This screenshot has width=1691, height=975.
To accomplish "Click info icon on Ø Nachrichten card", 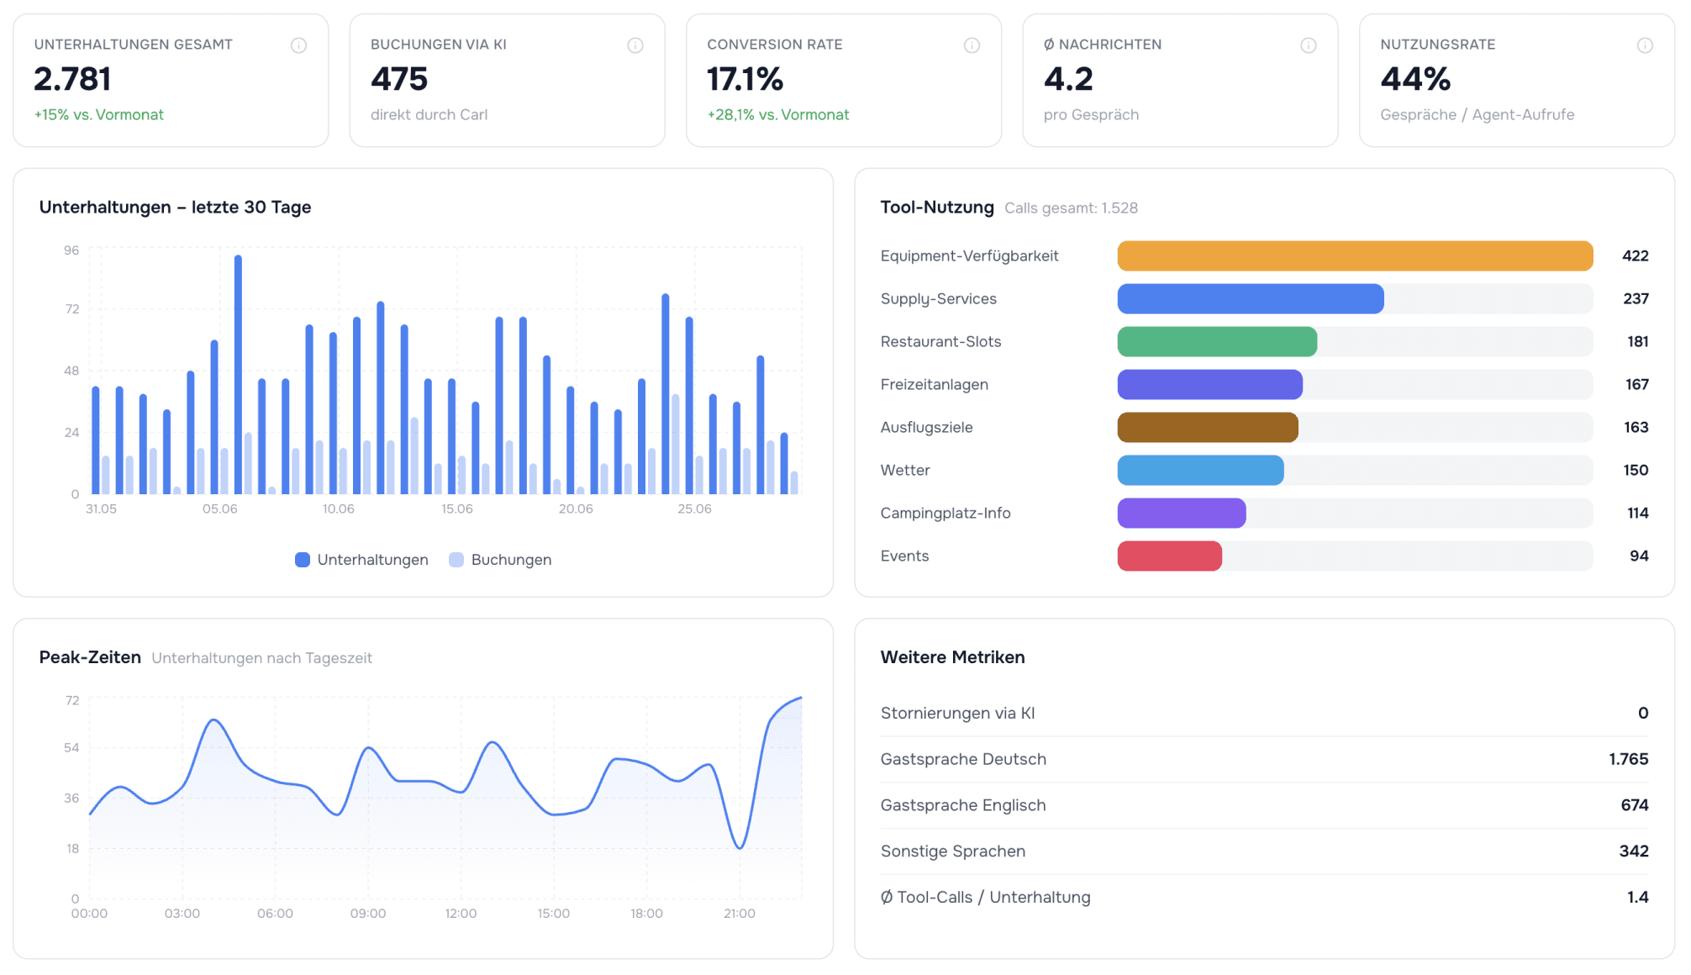I will 1309,45.
